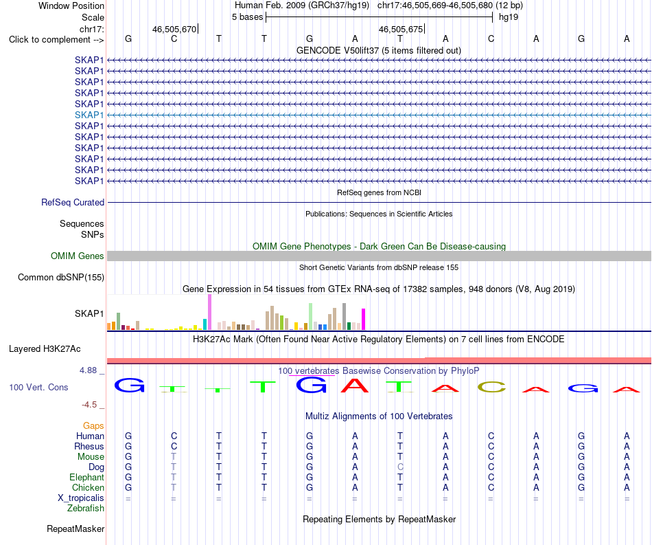
Task: Click the olive C in conservation logo
Action: click(491, 388)
